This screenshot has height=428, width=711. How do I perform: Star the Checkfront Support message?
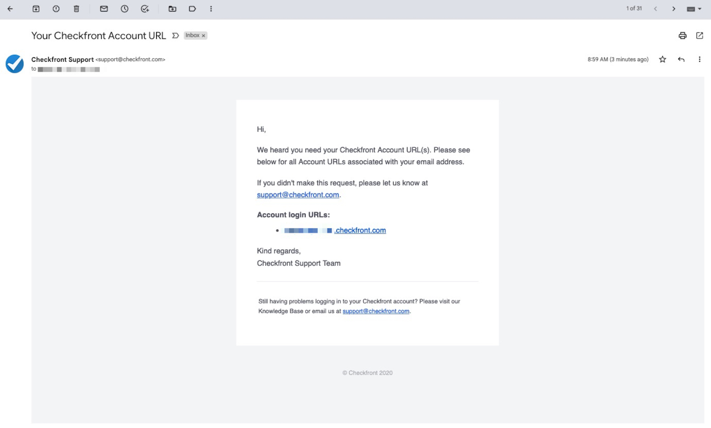662,59
